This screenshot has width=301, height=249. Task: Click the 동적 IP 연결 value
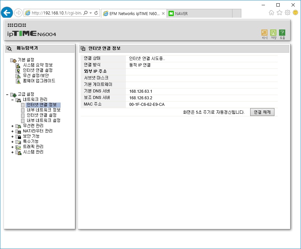[x=140, y=65]
